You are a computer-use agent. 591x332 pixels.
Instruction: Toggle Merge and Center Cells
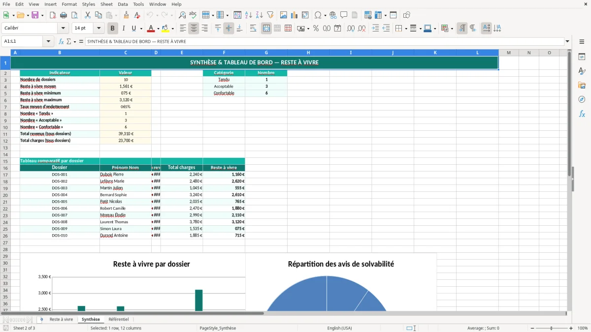(266, 29)
